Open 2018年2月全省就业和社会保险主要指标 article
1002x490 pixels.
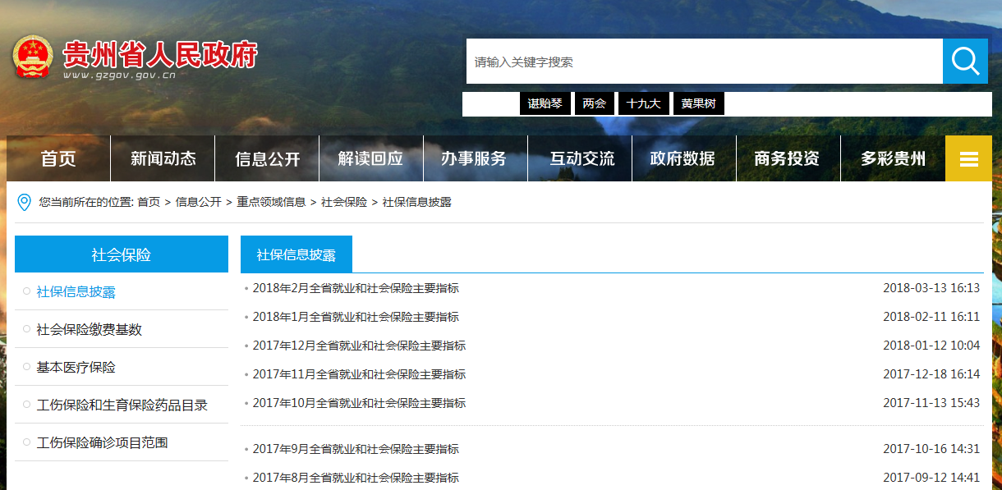click(356, 288)
